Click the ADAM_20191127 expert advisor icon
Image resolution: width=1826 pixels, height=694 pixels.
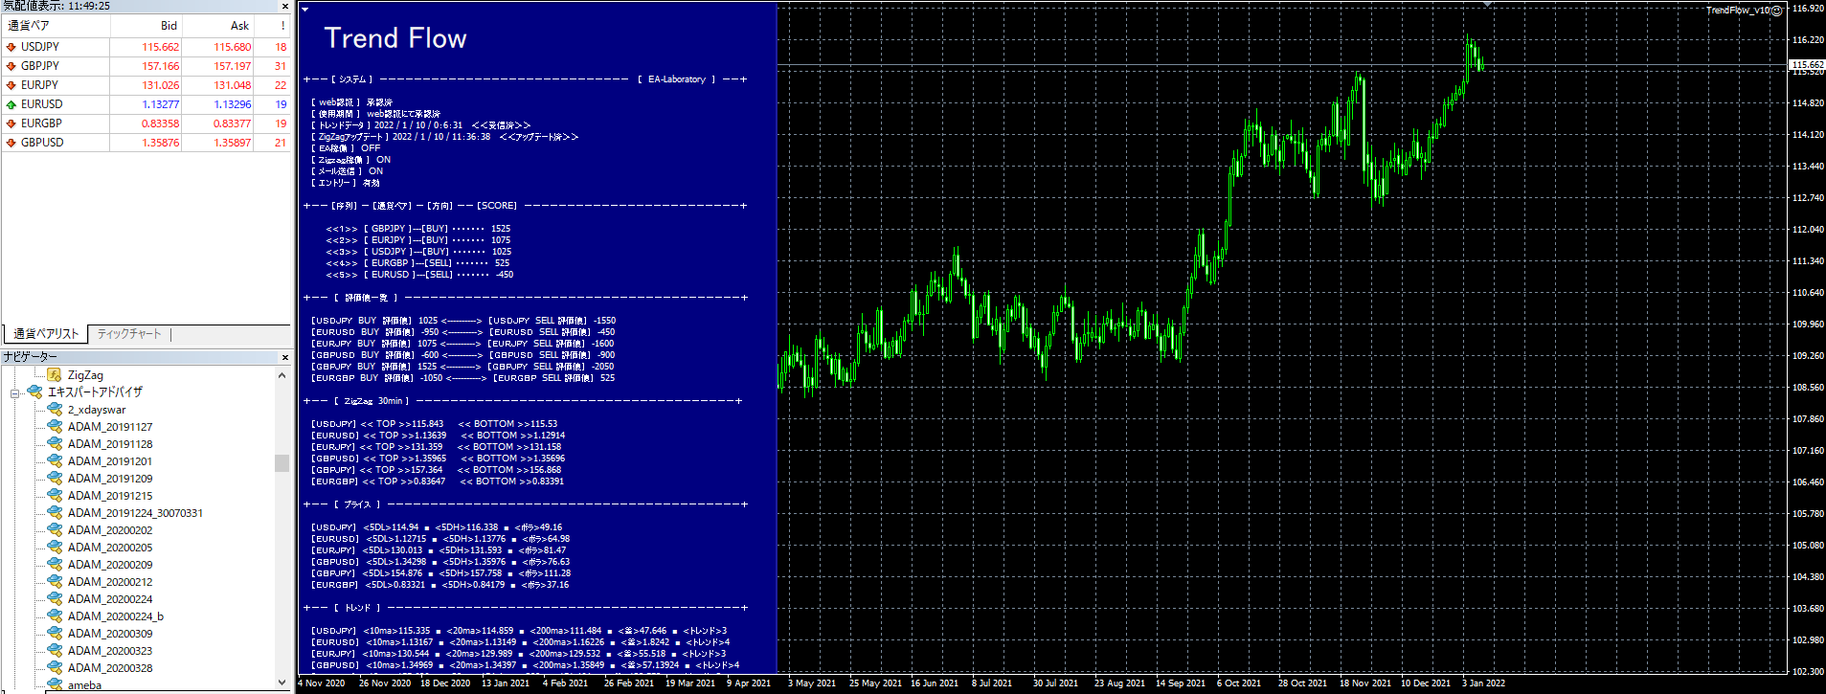(x=55, y=427)
